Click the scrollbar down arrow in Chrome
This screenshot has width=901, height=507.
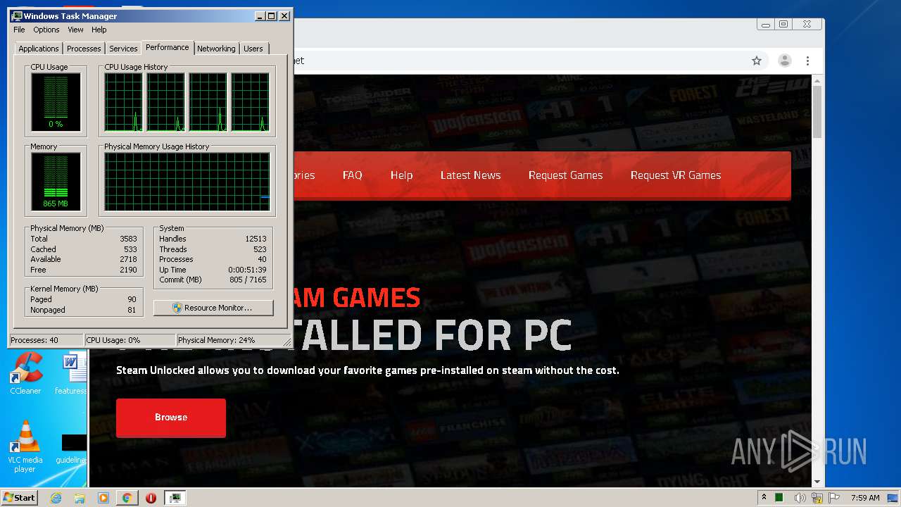tap(817, 482)
